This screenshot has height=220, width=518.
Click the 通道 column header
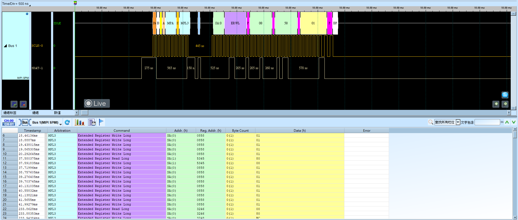pyautogui.click(x=35, y=113)
